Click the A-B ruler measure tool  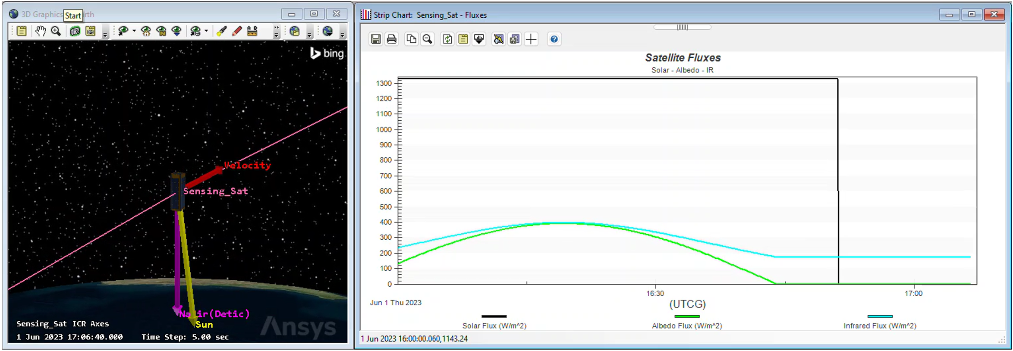pyautogui.click(x=252, y=31)
